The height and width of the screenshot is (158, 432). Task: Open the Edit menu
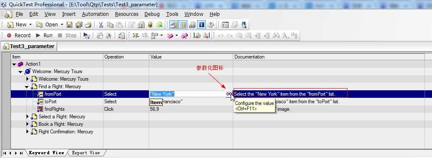(x=34, y=14)
